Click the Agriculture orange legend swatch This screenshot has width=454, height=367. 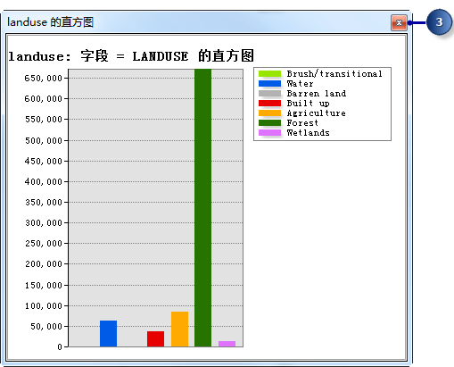(269, 113)
